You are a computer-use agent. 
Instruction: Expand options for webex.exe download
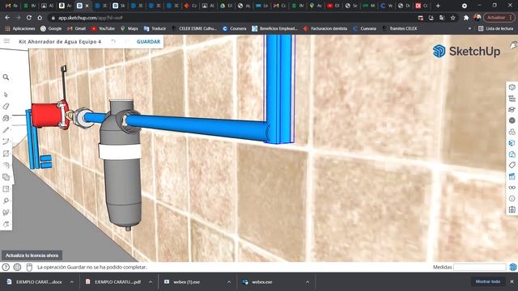(308, 282)
